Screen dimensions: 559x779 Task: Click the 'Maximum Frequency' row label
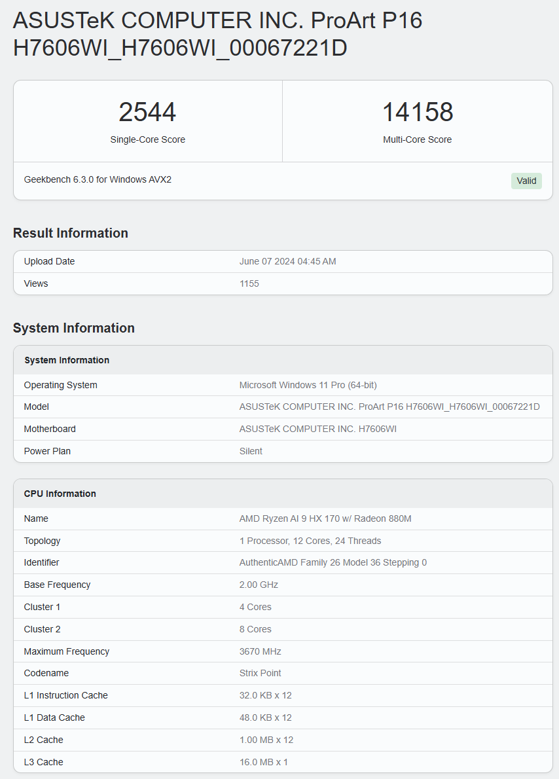[x=67, y=651]
